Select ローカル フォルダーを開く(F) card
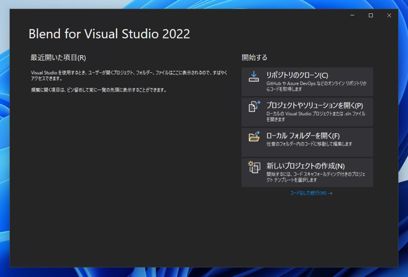 pos(307,142)
